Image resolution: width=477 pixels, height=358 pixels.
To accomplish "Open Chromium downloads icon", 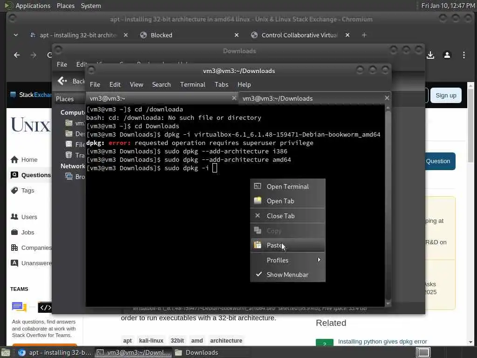I will click(x=430, y=55).
